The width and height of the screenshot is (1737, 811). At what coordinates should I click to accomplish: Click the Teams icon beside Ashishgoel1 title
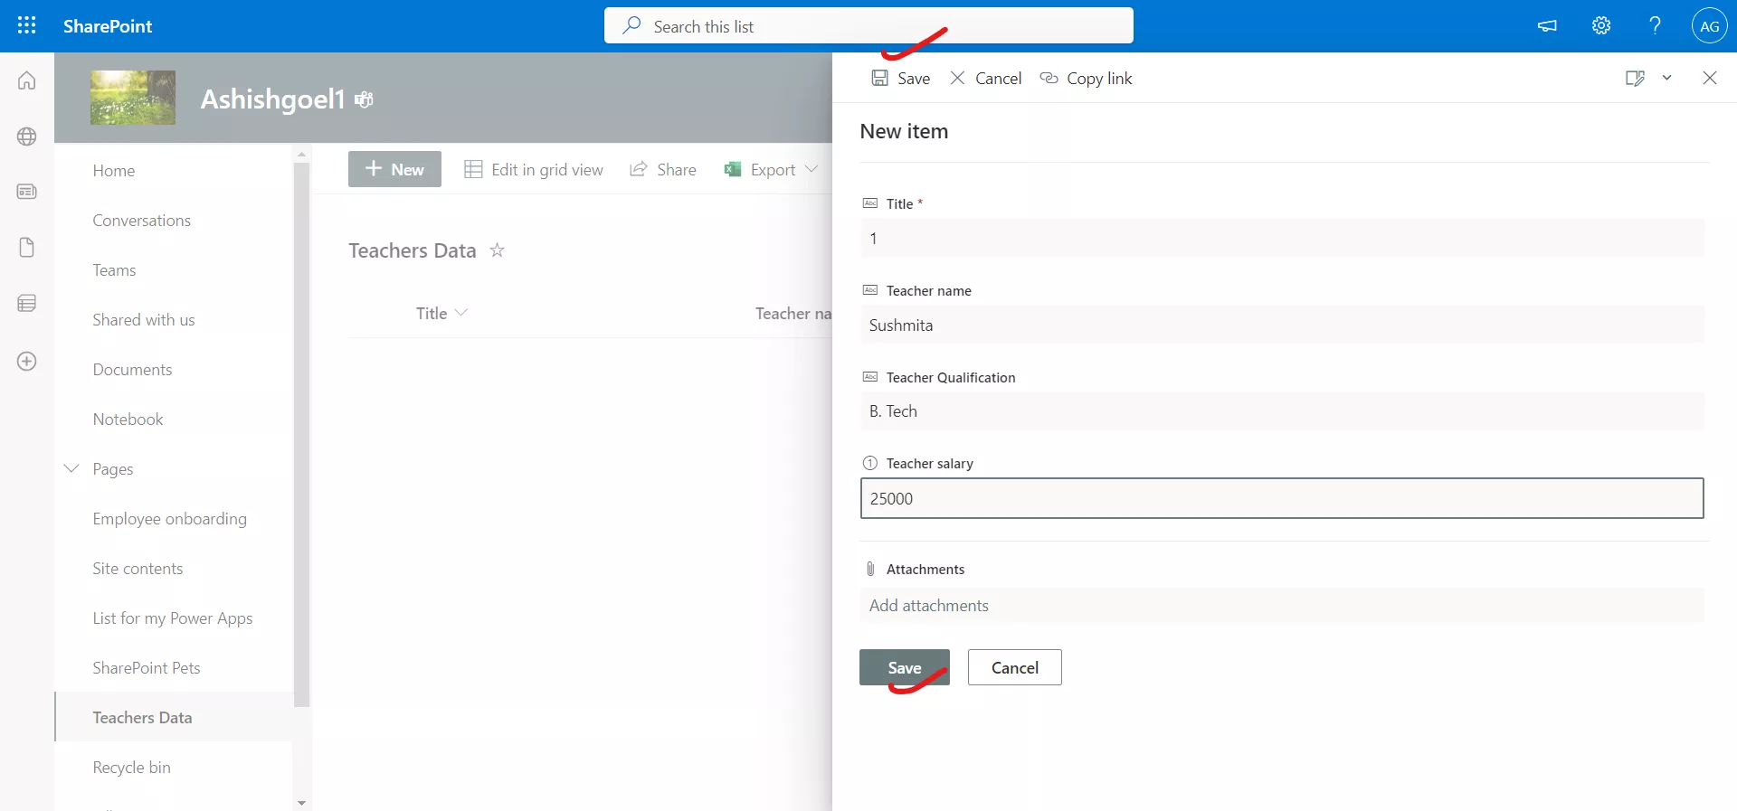(364, 99)
